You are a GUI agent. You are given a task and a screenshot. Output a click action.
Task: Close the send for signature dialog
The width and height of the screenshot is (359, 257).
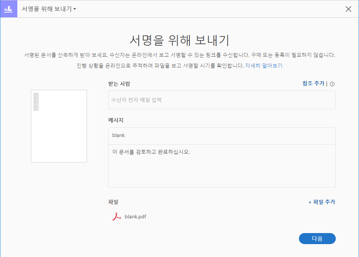coord(348,9)
